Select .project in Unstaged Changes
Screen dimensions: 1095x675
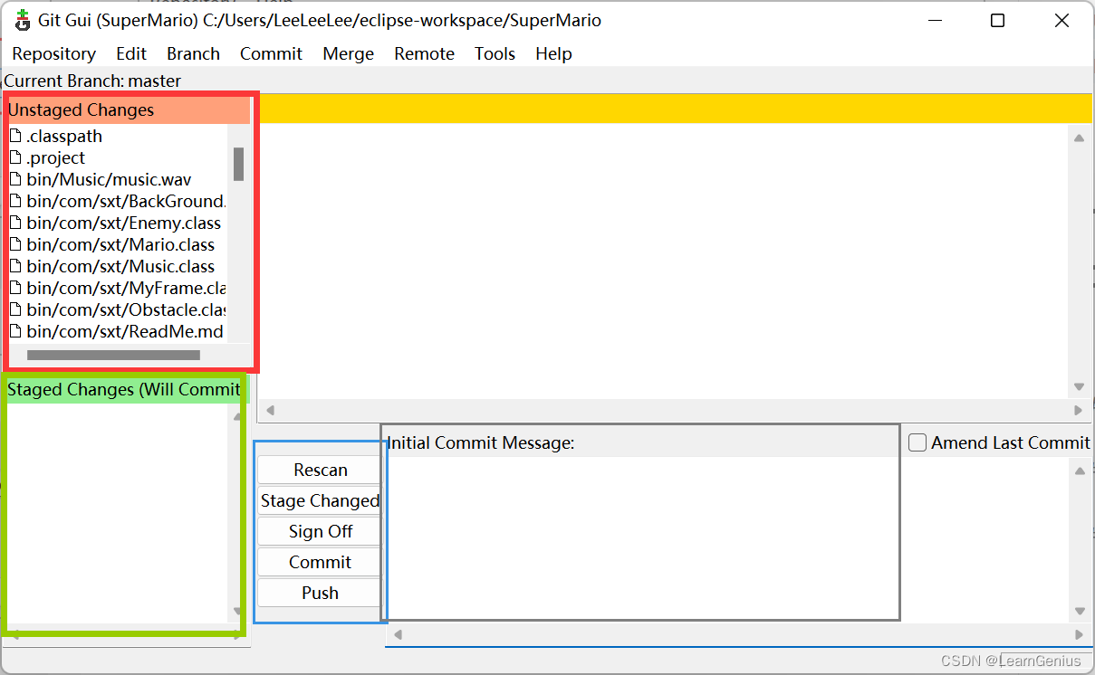(55, 158)
